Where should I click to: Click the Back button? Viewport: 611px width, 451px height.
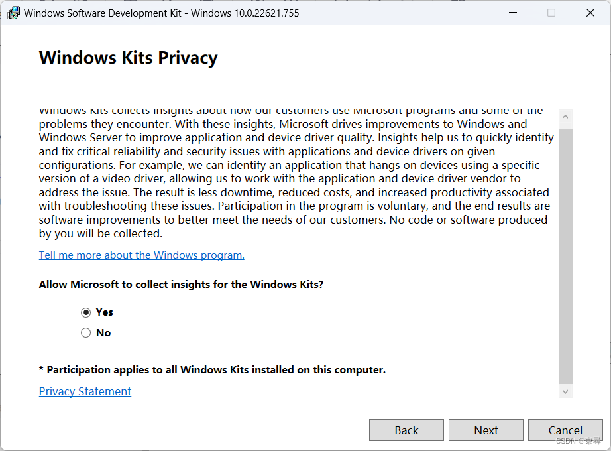(406, 430)
